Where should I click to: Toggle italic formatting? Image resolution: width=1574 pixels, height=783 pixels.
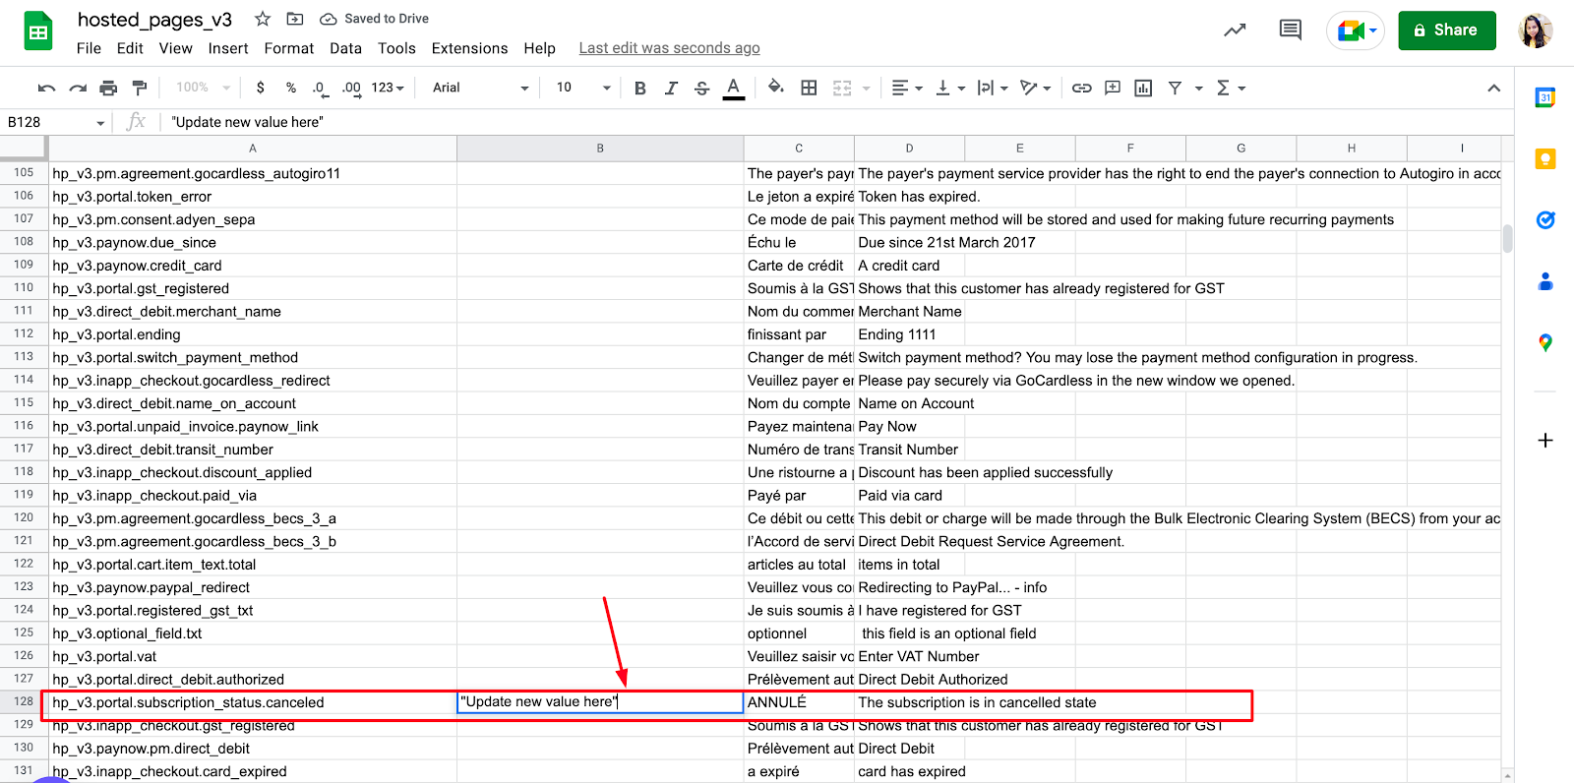[x=671, y=89]
